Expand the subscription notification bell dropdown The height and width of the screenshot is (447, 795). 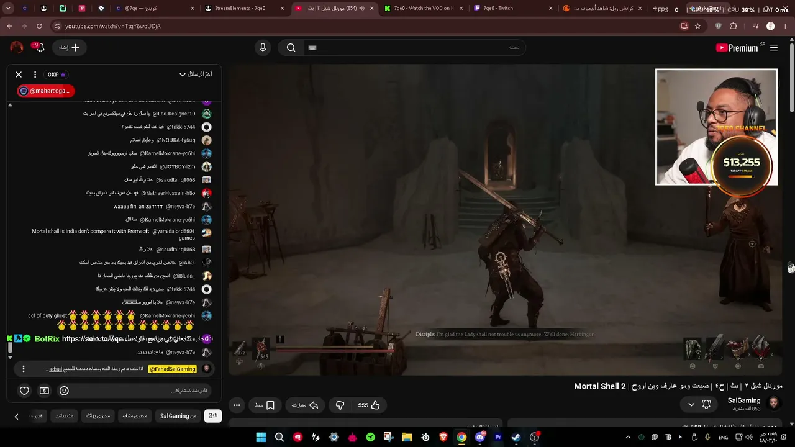tap(699, 405)
